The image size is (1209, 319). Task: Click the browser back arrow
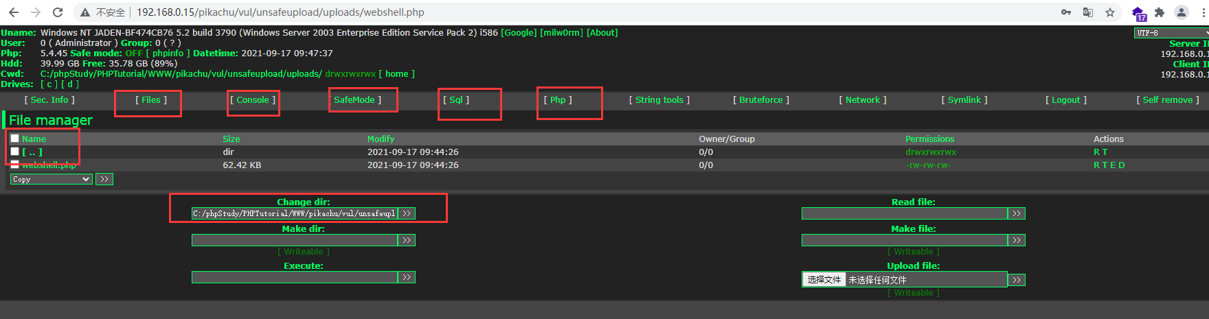pyautogui.click(x=14, y=12)
